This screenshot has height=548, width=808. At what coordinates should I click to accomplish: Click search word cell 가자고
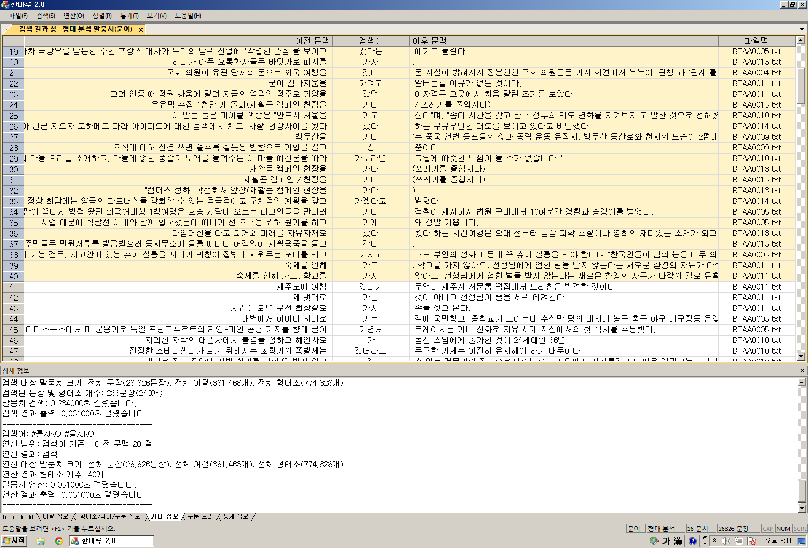click(x=370, y=255)
